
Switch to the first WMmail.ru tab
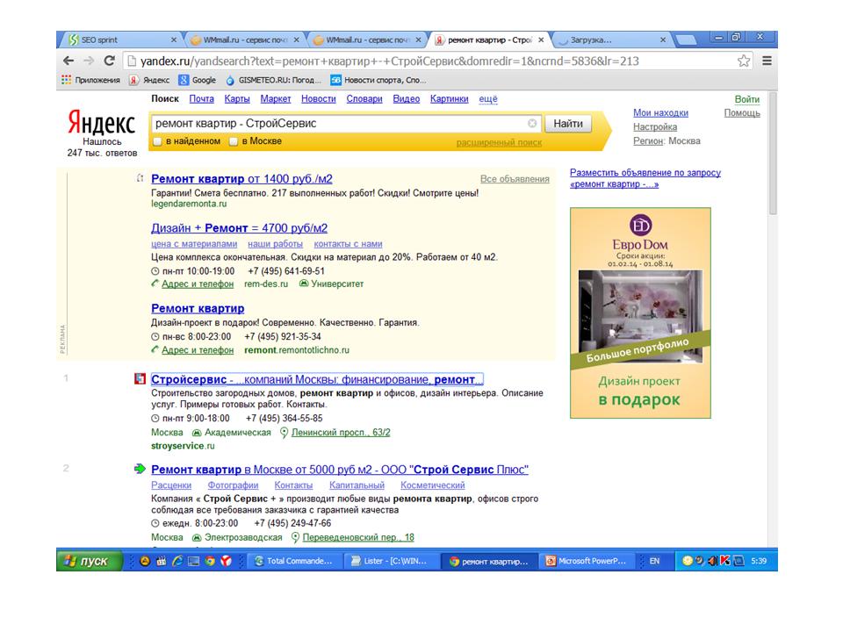point(245,39)
